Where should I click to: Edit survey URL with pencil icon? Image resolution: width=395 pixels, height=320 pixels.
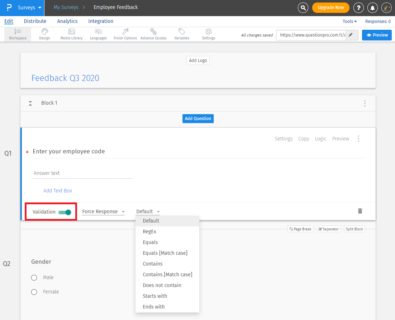351,35
